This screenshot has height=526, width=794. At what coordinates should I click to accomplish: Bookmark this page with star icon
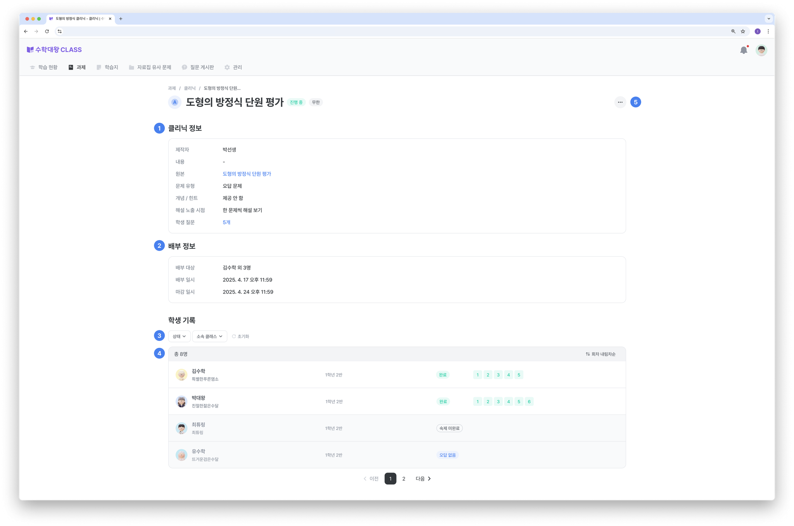[x=743, y=31]
